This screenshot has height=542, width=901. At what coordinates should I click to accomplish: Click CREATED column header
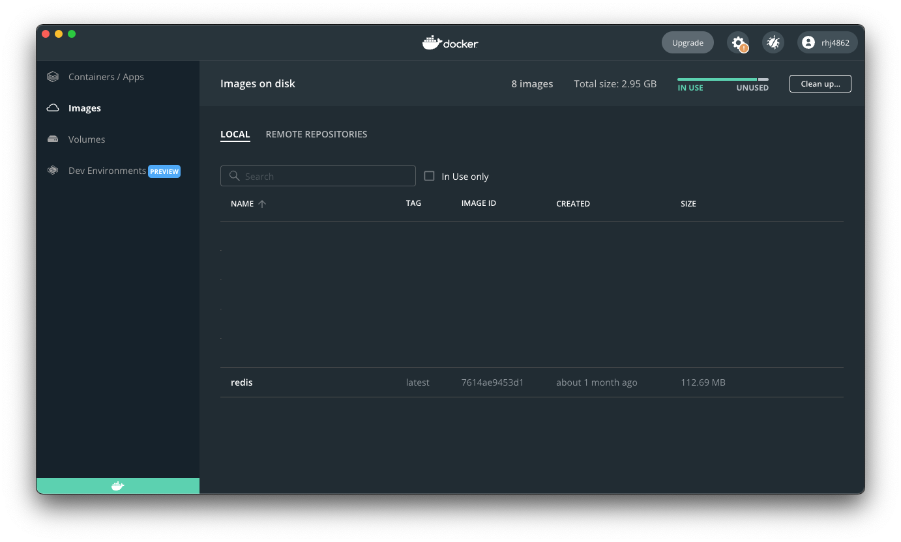click(x=573, y=204)
